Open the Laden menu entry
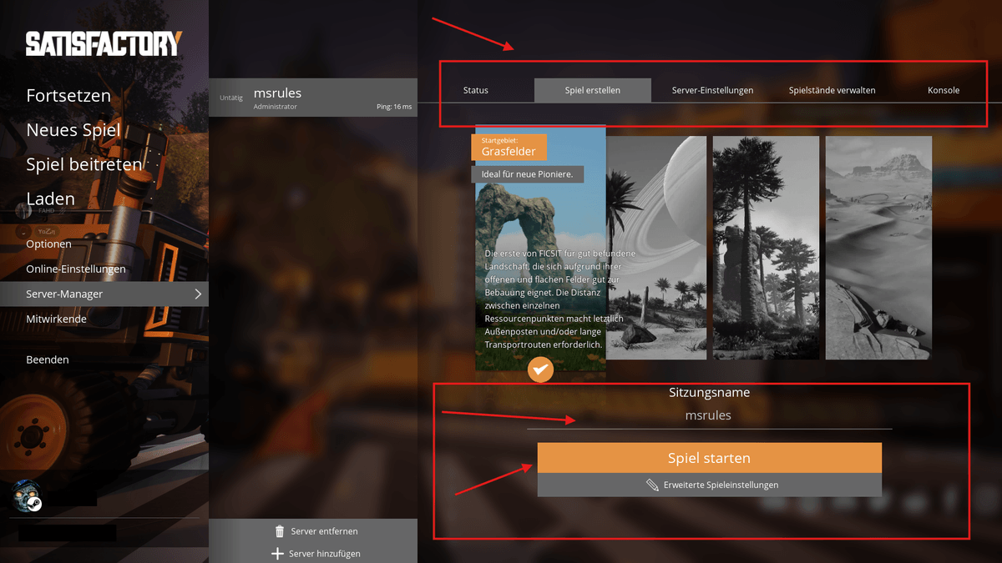Image resolution: width=1002 pixels, height=563 pixels. (51, 199)
